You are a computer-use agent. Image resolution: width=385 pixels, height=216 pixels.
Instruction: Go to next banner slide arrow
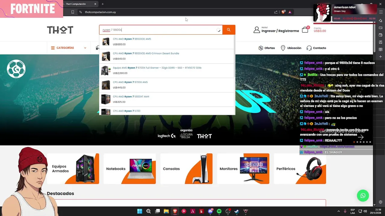[x=361, y=137]
